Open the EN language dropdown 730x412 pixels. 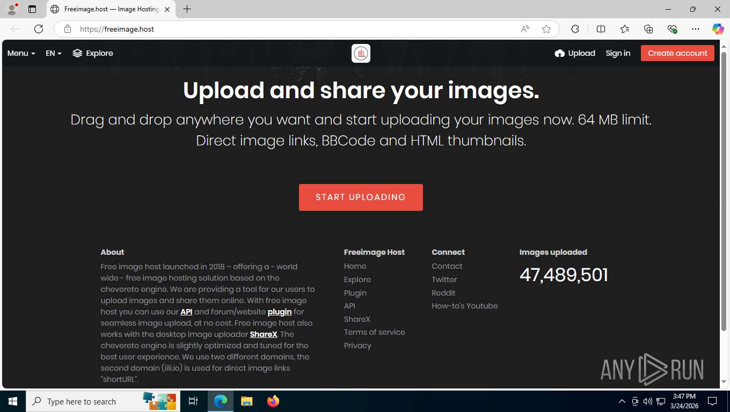(54, 53)
